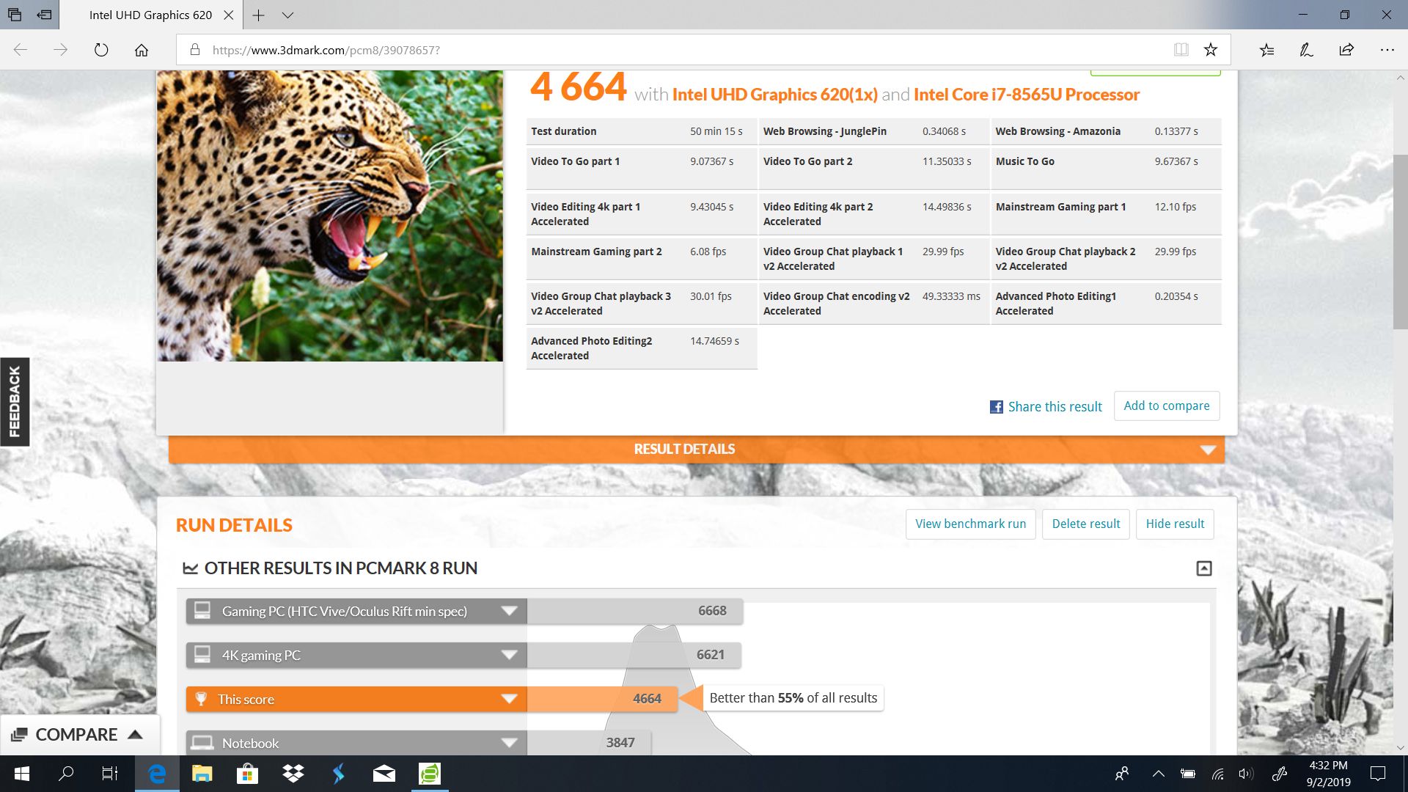Click the battery status icon
The image size is (1408, 792).
(x=1187, y=774)
